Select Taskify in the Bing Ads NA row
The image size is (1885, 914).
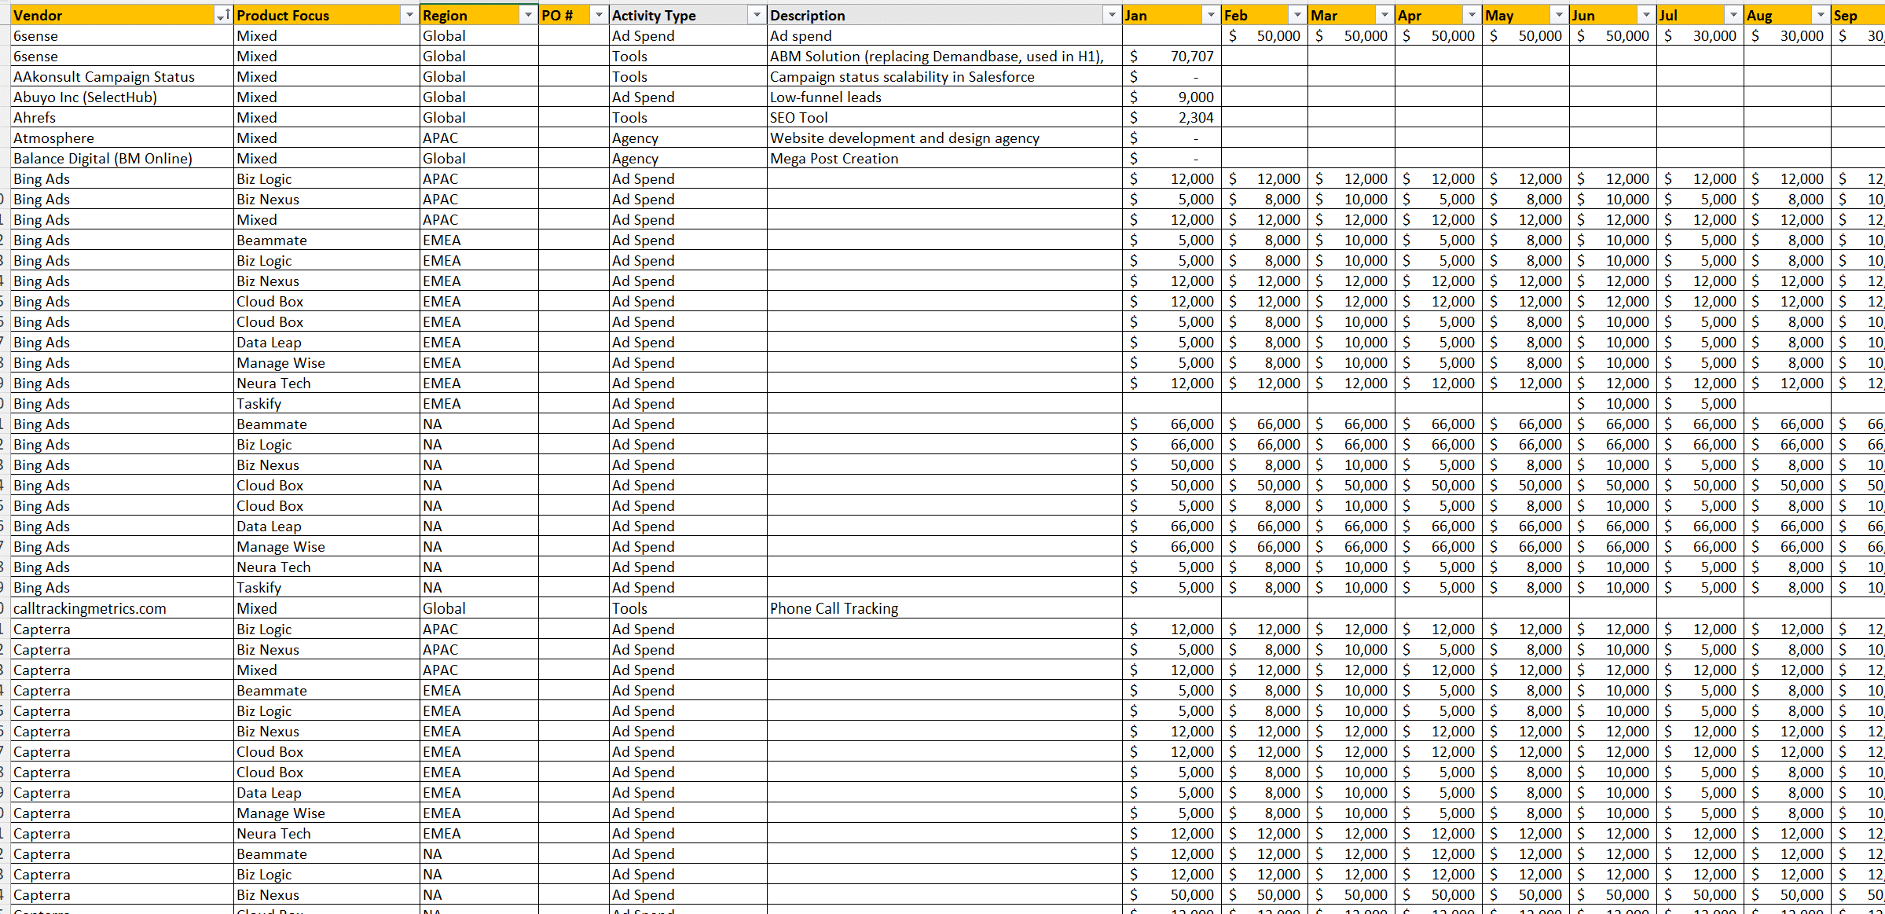click(327, 587)
